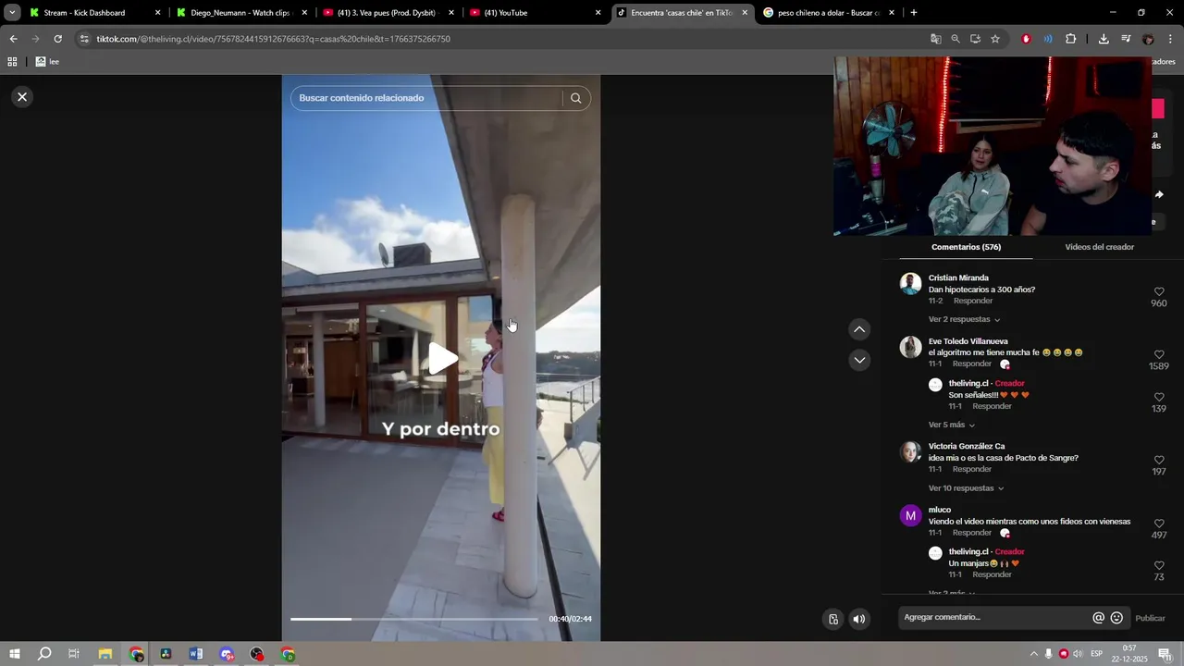Open mluco's purple avatar
The width and height of the screenshot is (1184, 666).
[910, 515]
